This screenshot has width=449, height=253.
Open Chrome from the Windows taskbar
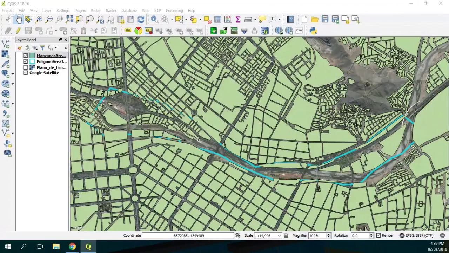(x=72, y=247)
